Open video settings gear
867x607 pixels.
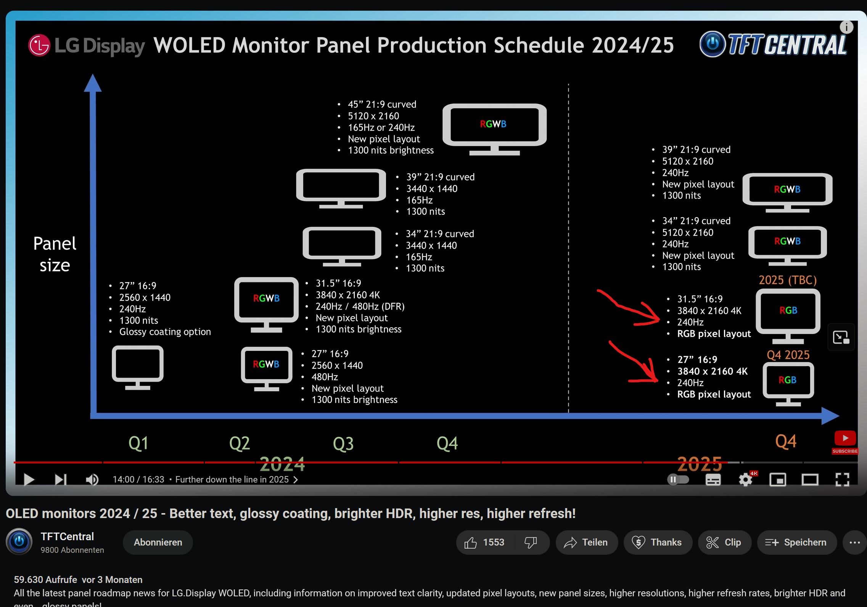coord(746,479)
